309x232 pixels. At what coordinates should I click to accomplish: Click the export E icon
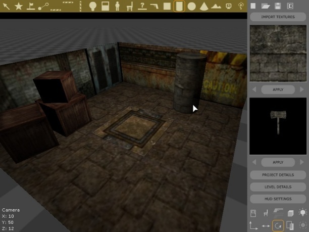(290, 6)
